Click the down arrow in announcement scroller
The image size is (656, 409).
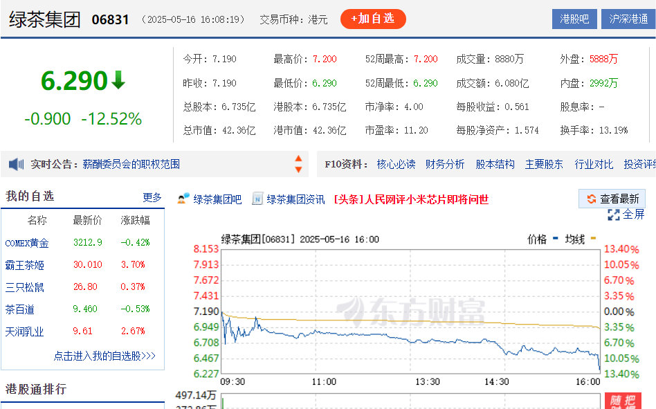(298, 170)
